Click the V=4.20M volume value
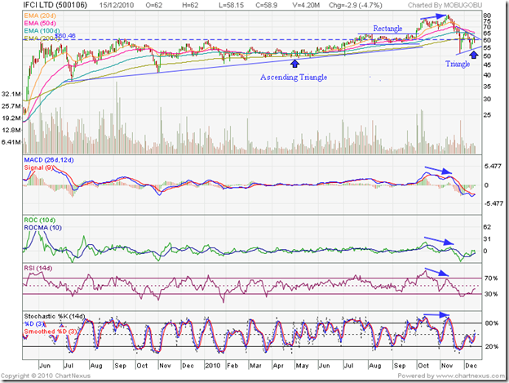The width and height of the screenshot is (509, 383). 306,5
